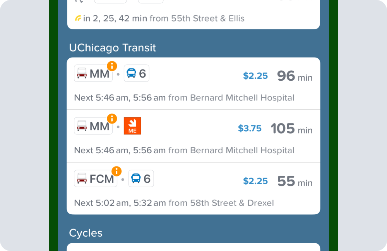
Task: Open the 105 min trip option
Action: click(x=193, y=136)
